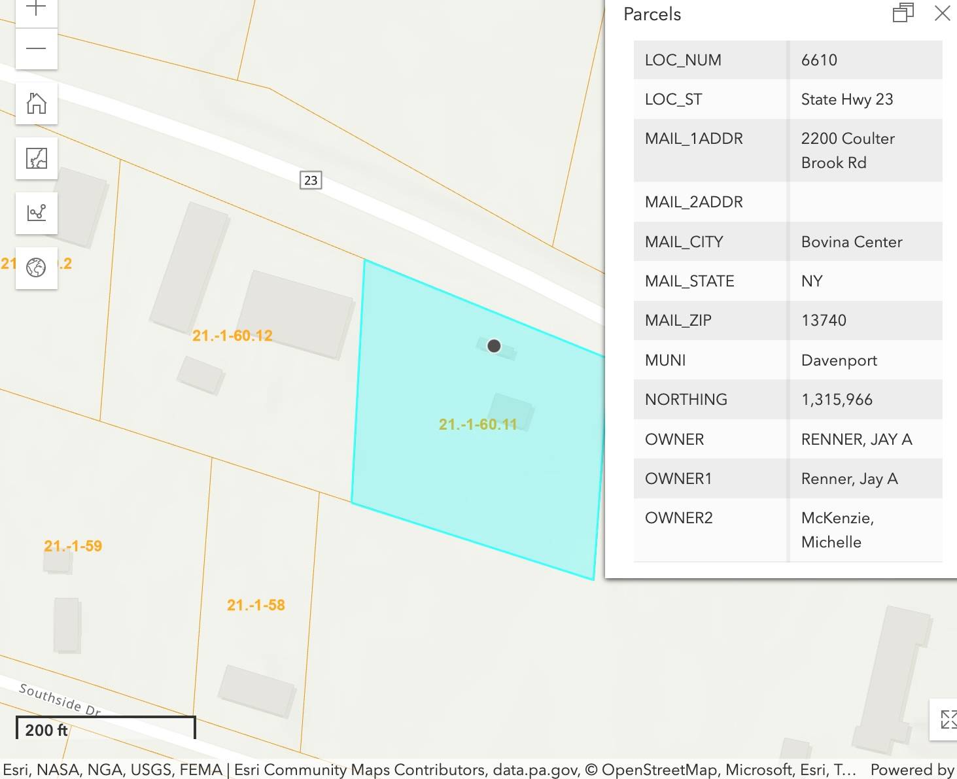This screenshot has width=957, height=779.
Task: Click the globe icon in the sidebar
Action: click(x=36, y=268)
